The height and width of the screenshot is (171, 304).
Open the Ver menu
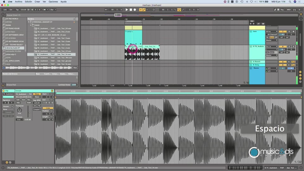coord(44,2)
